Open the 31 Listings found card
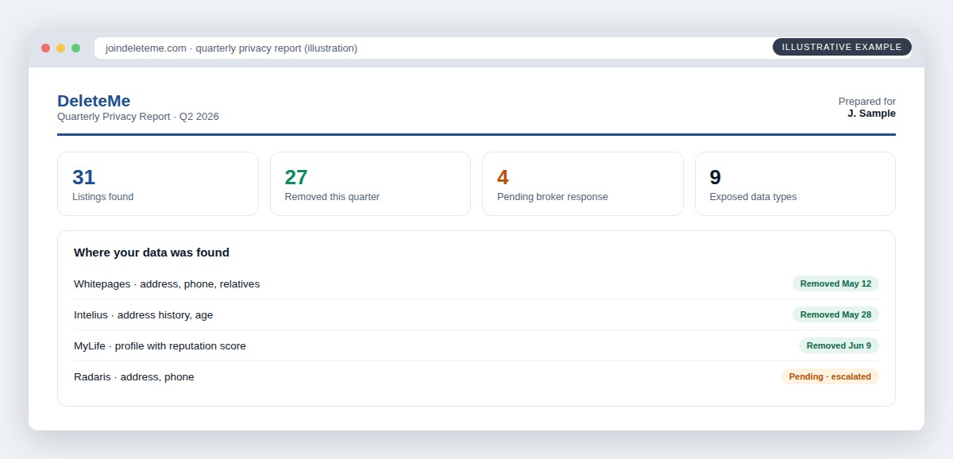Viewport: 953px width, 459px height. [x=158, y=183]
